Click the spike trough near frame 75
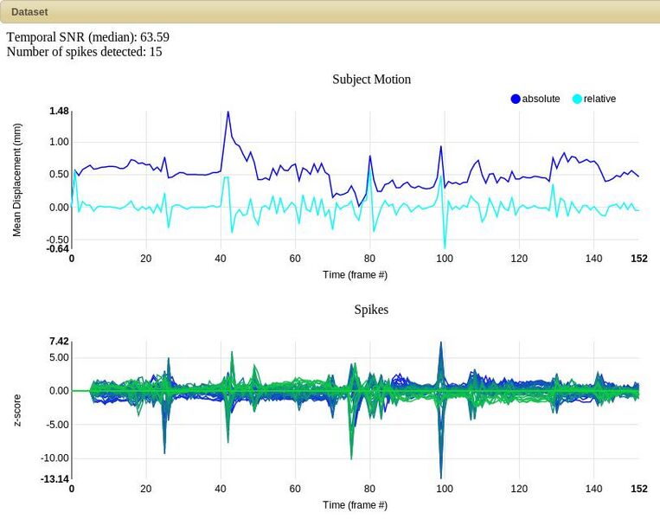The image size is (660, 519). click(351, 458)
